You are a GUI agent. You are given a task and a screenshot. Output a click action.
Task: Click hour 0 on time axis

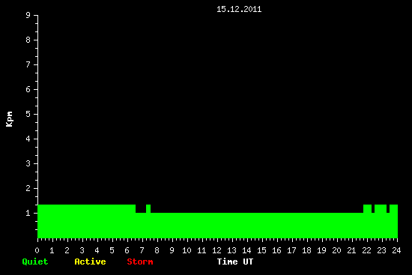point(37,250)
